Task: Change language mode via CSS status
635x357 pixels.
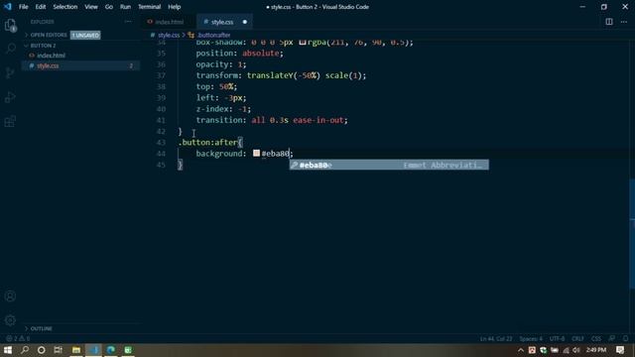Action: tap(596, 338)
